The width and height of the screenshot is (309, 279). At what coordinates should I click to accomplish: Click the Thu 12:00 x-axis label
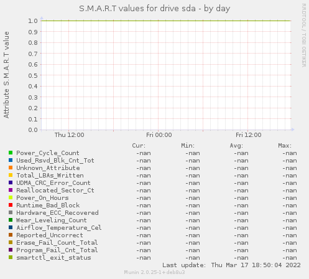coord(70,135)
